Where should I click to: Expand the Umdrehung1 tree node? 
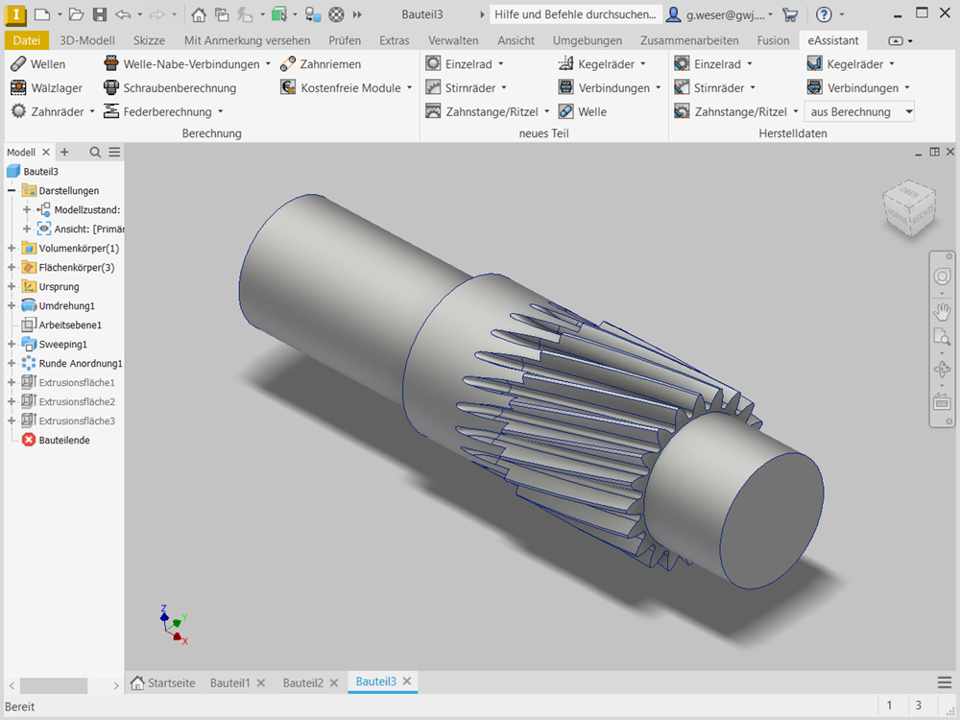click(x=12, y=306)
